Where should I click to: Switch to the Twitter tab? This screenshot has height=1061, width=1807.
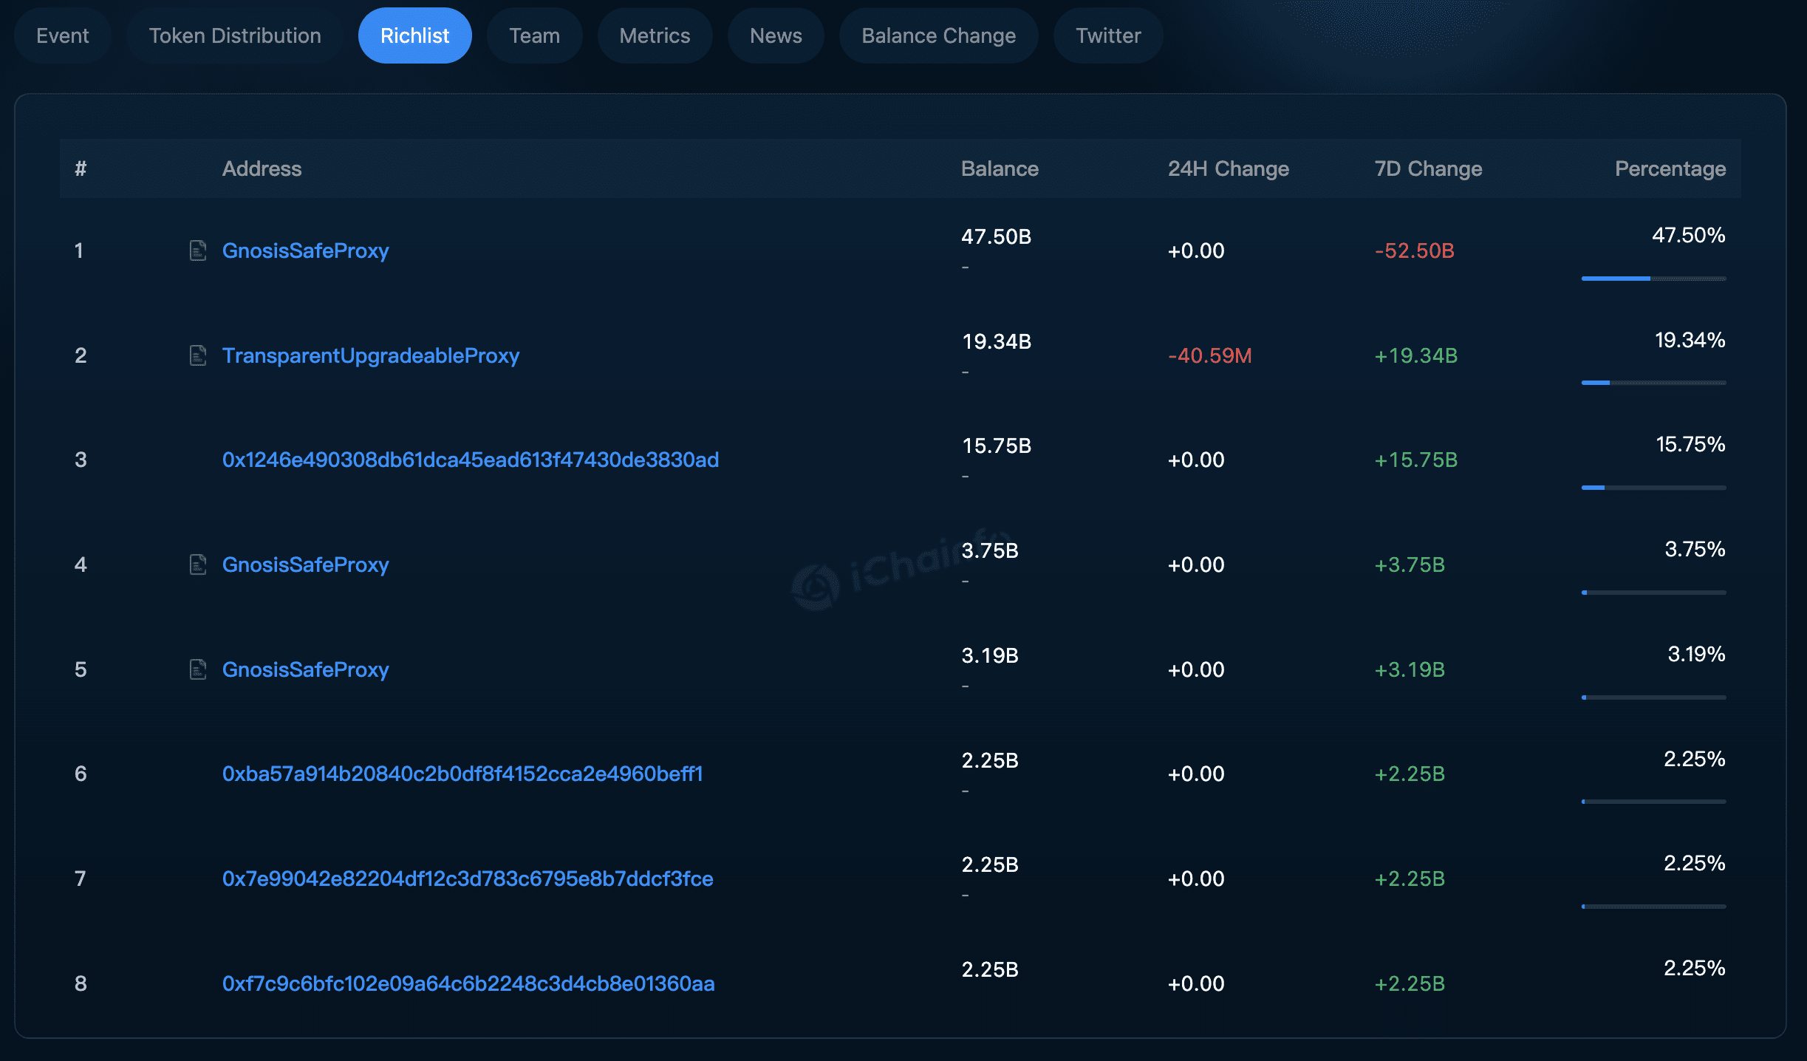(1107, 35)
